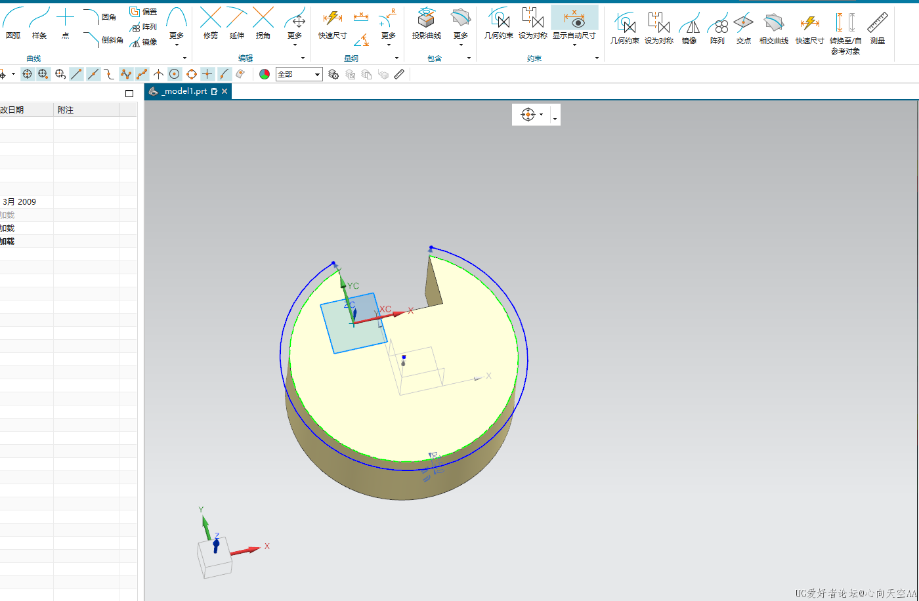Click the 改日期 column header
This screenshot has width=919, height=601.
[x=26, y=110]
